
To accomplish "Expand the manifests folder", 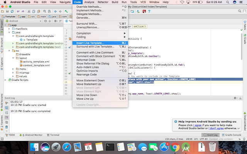I will (x=9, y=29).
